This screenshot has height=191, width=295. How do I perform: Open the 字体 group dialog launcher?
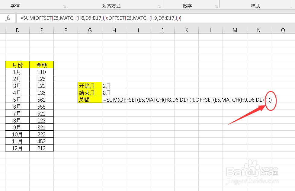tap(64, 6)
